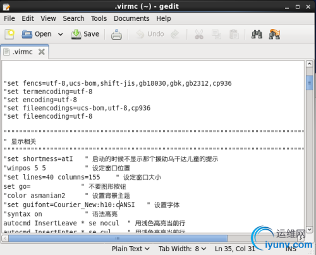
Task: Minimize the gedit window
Action: [287, 7]
